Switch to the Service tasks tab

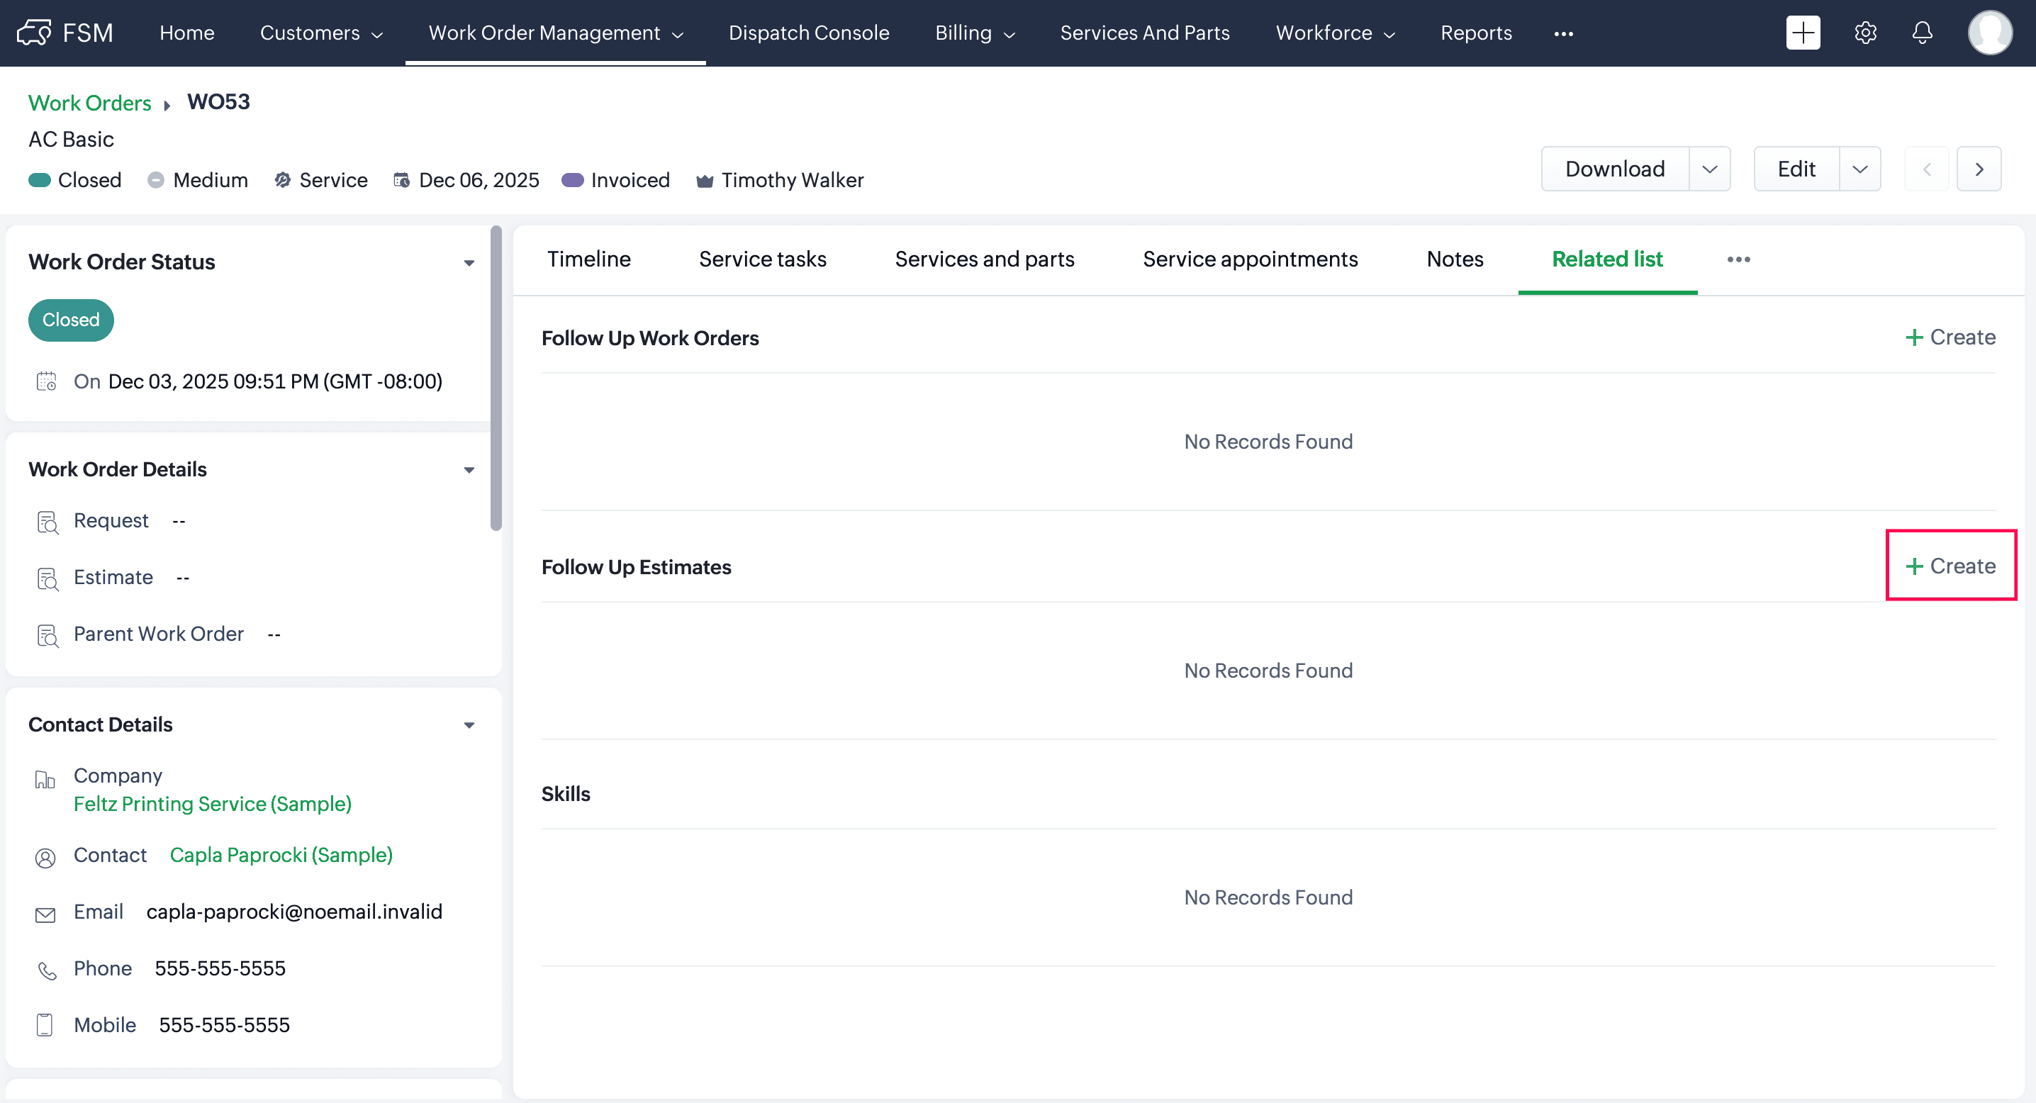(762, 259)
